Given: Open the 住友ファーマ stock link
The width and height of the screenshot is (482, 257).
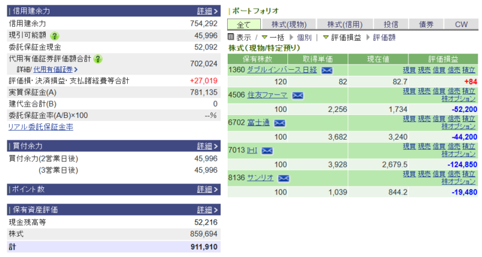Looking at the screenshot, I should (268, 95).
